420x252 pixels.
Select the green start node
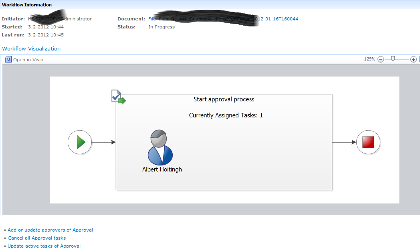coord(80,142)
